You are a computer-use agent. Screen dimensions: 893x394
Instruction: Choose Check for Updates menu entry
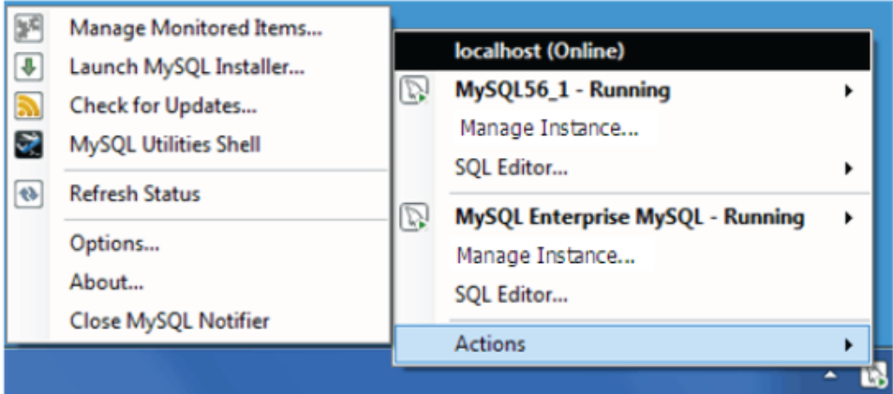[163, 106]
